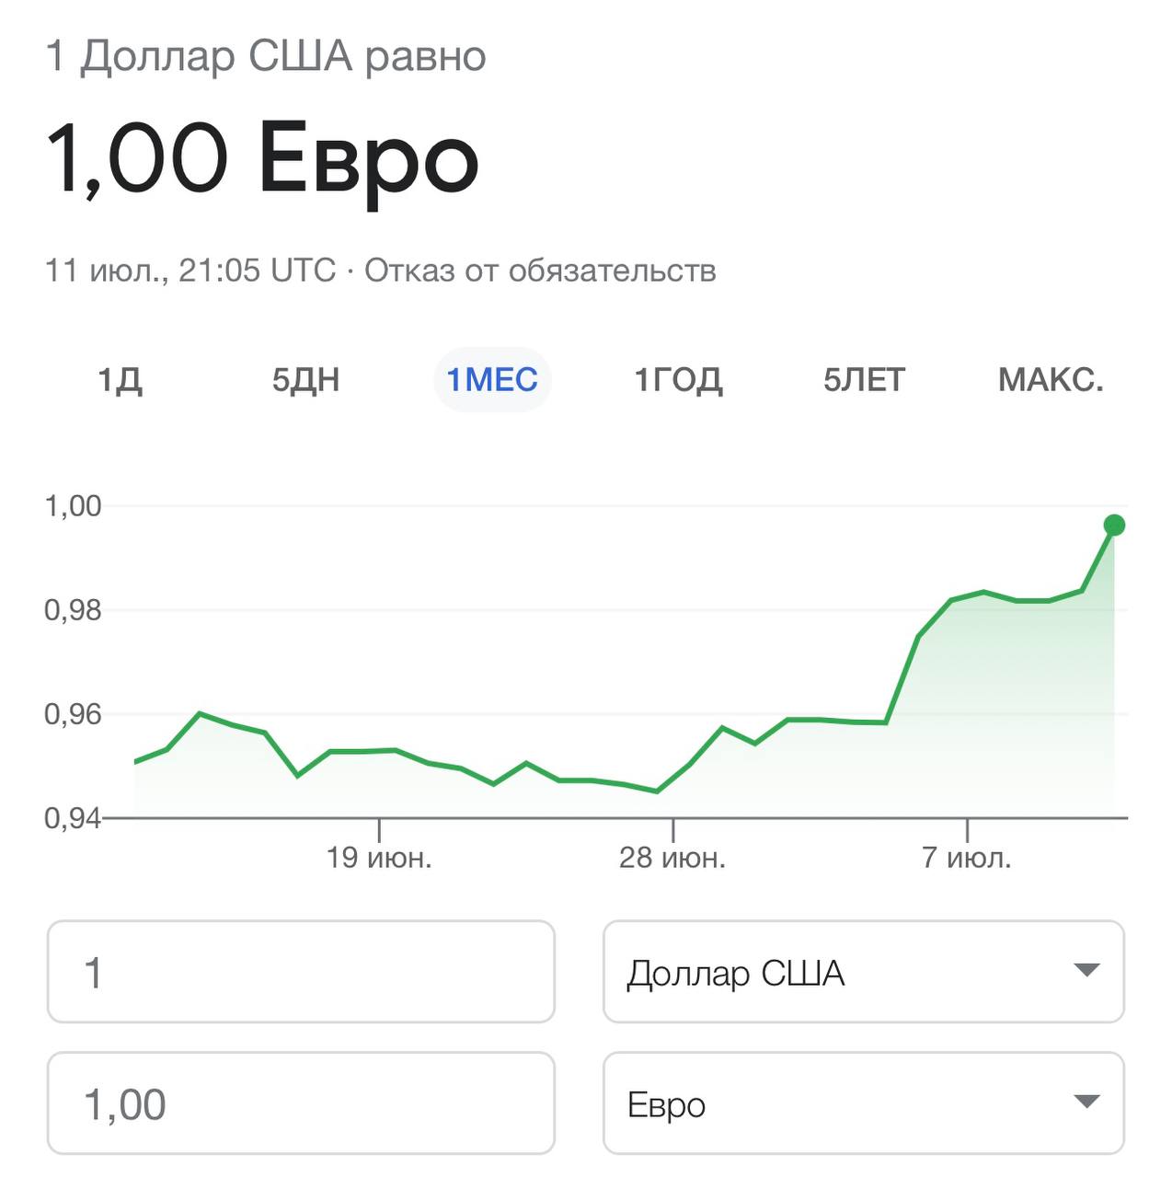Image resolution: width=1172 pixels, height=1178 pixels.
Task: Switch chart to 1Д range
Action: [x=121, y=380]
